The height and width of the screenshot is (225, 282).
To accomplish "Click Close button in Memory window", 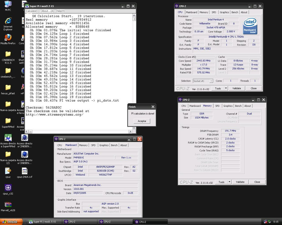I will click(257, 182).
